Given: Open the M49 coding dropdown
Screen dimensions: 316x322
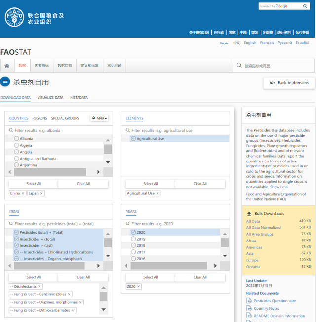Looking at the screenshot, I should tap(99, 118).
